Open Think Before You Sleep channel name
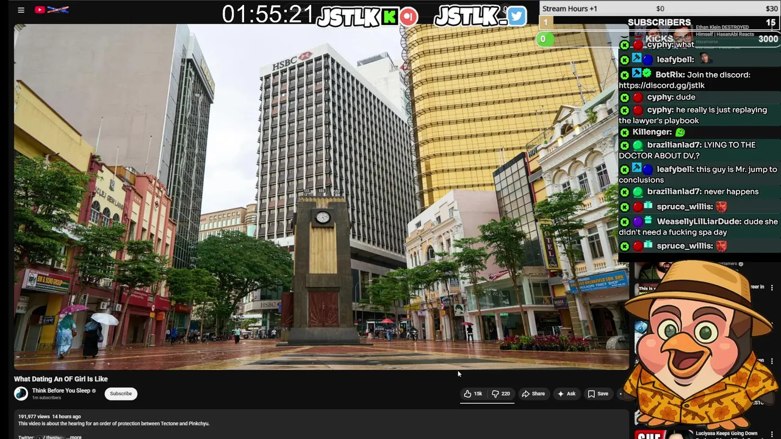Viewport: 781px width, 439px height. point(61,391)
